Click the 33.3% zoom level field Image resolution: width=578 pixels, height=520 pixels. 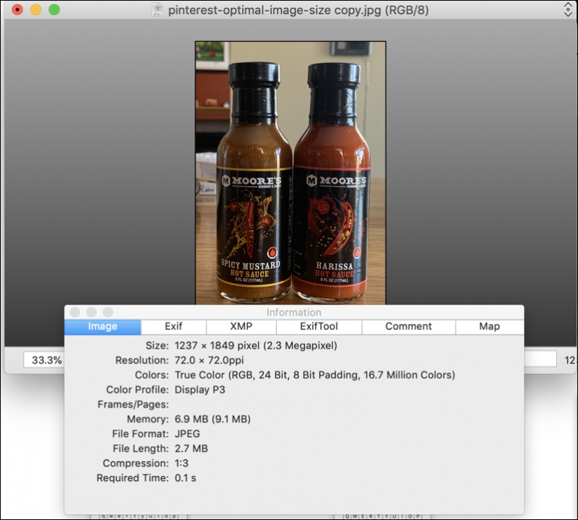43,360
